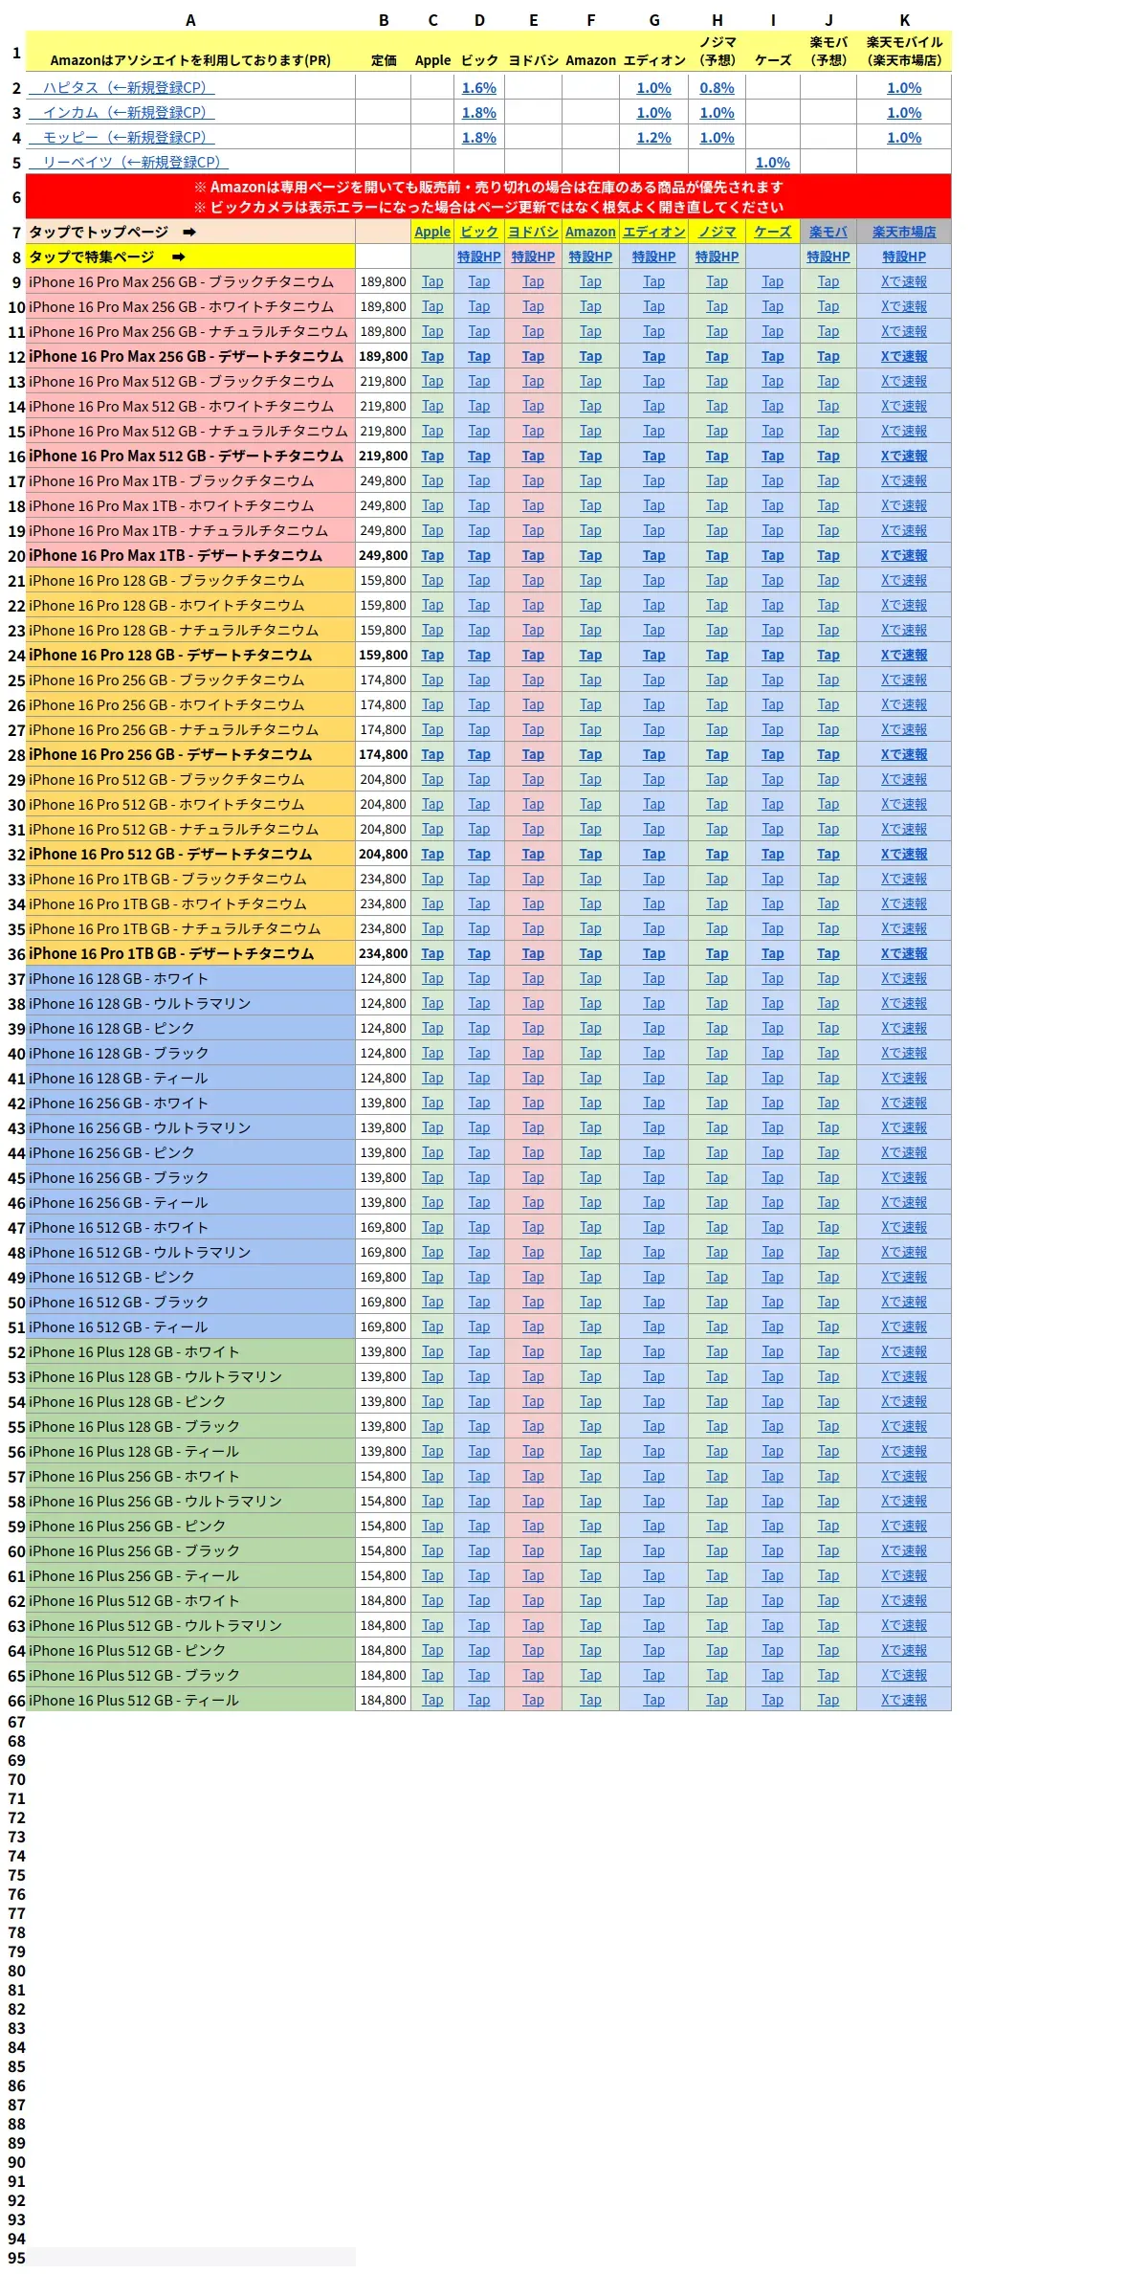Select column header K
Image resolution: width=1148 pixels, height=2274 pixels.
coord(904,19)
